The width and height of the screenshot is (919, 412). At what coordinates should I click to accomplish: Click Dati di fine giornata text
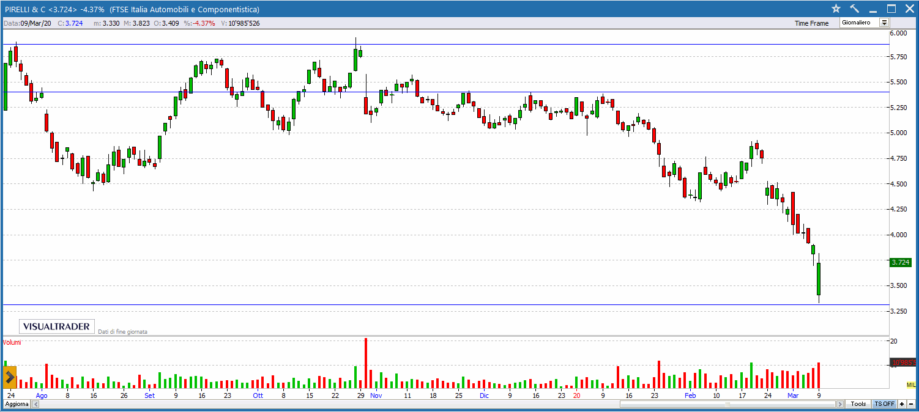(123, 331)
